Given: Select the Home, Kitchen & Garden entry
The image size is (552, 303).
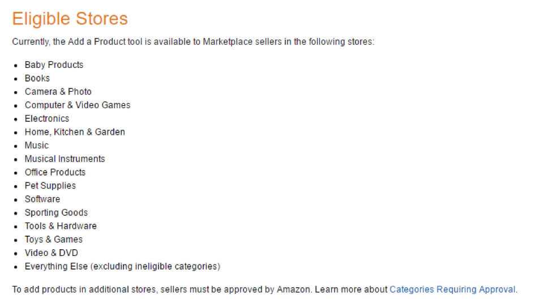Looking at the screenshot, I should 75,132.
